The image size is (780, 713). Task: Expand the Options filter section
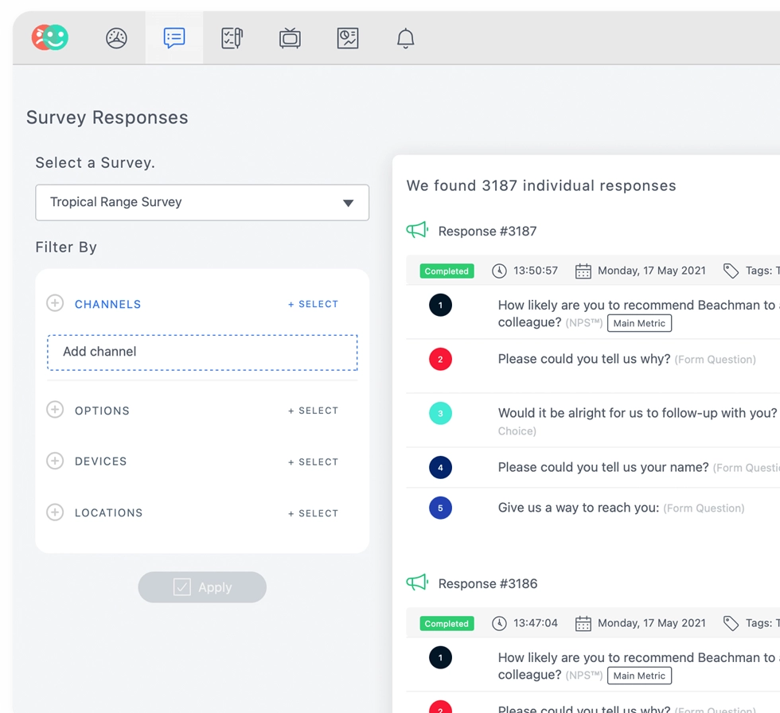click(x=55, y=411)
